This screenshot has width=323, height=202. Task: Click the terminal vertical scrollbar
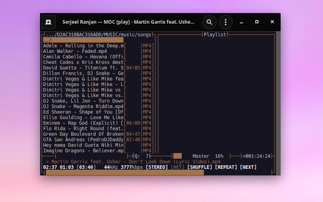point(278,103)
